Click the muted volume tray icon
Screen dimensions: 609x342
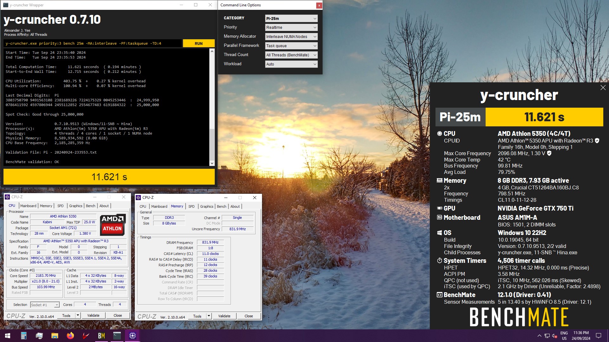tap(555, 336)
